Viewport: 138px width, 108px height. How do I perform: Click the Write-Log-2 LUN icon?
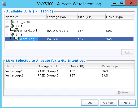[x=16, y=39]
